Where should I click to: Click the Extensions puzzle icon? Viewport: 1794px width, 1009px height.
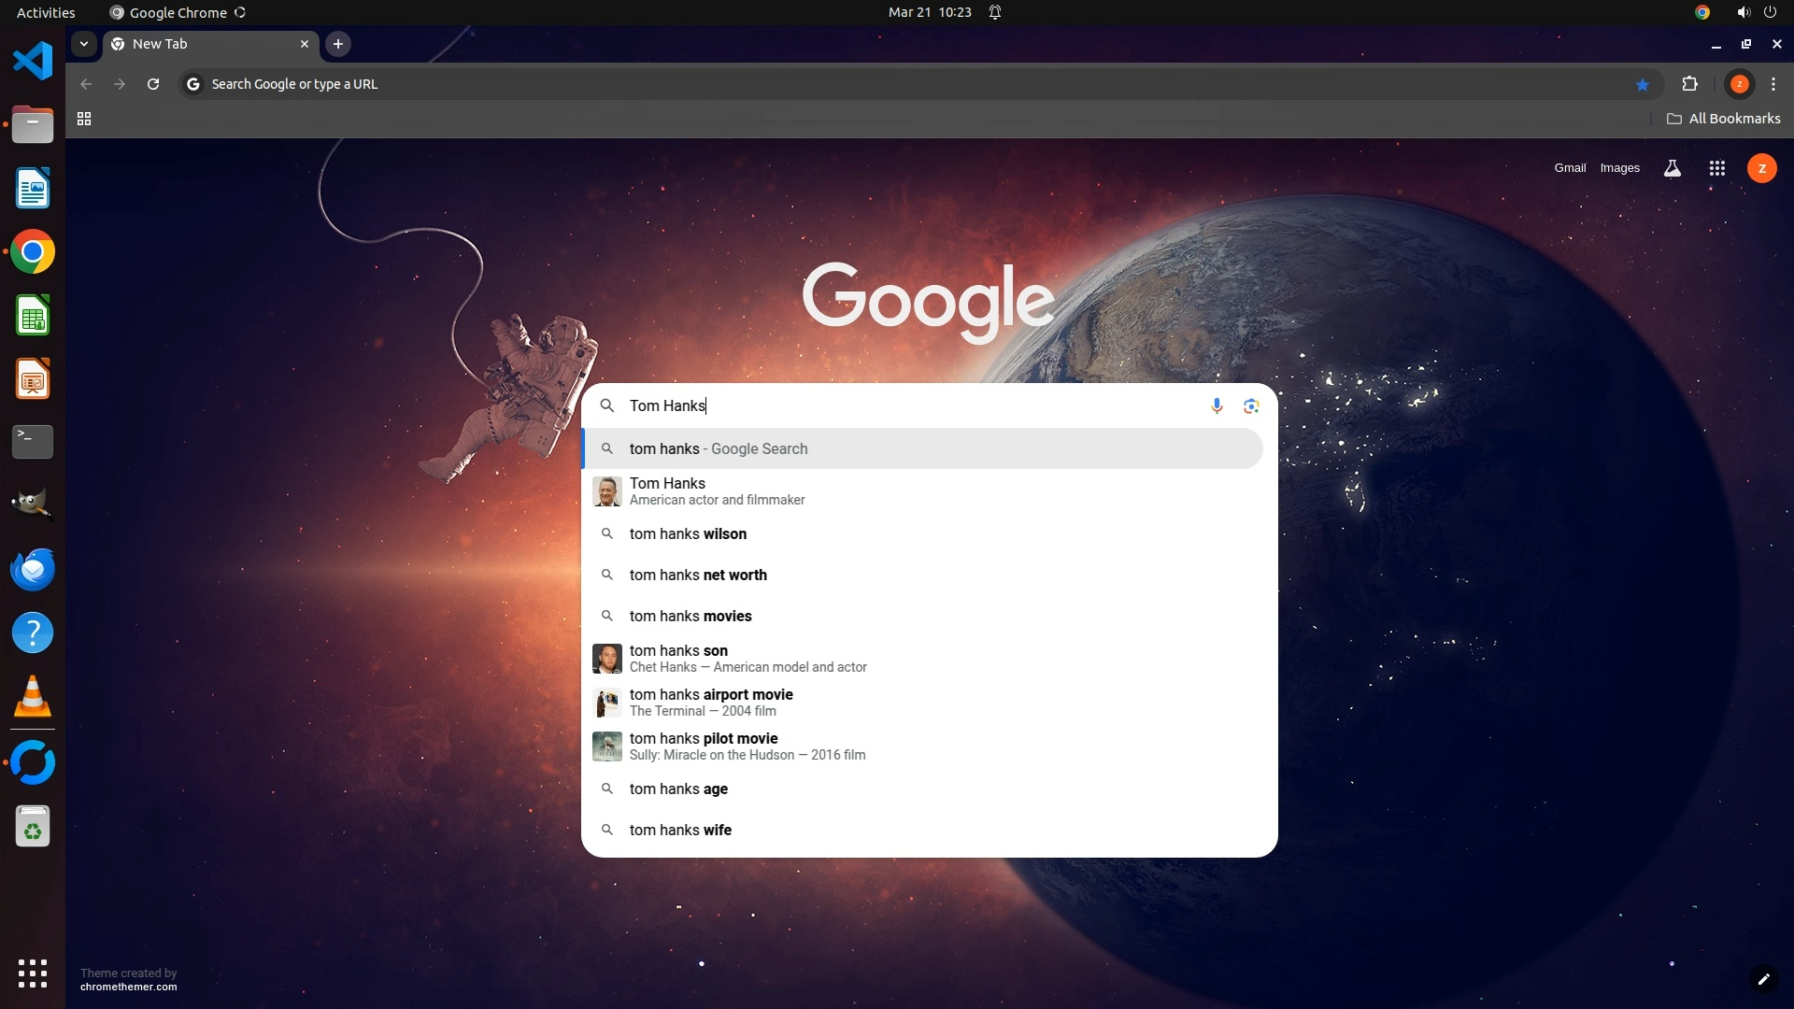(x=1689, y=84)
